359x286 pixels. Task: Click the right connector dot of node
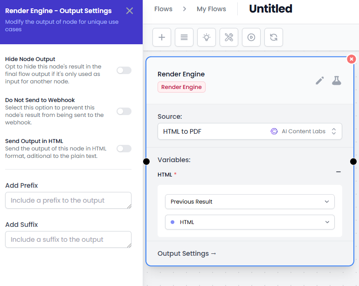pos(353,162)
